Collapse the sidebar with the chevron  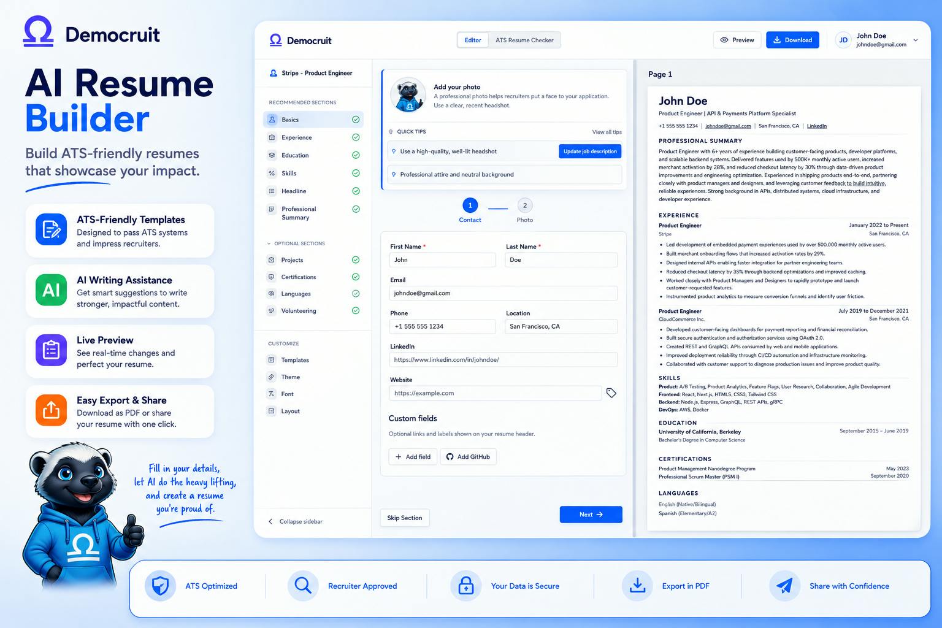point(270,521)
